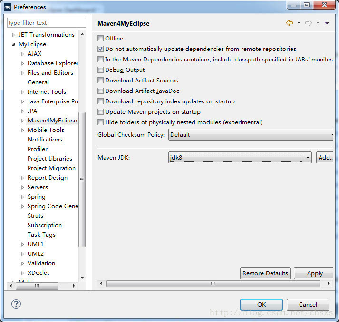Viewport: 339px width, 322px height.
Task: Open the back history dropdown arrow
Action: tap(299, 23)
